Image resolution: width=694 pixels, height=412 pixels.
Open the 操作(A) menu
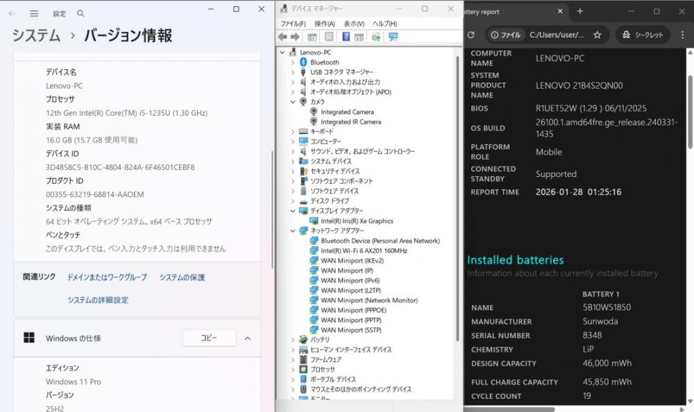[325, 24]
